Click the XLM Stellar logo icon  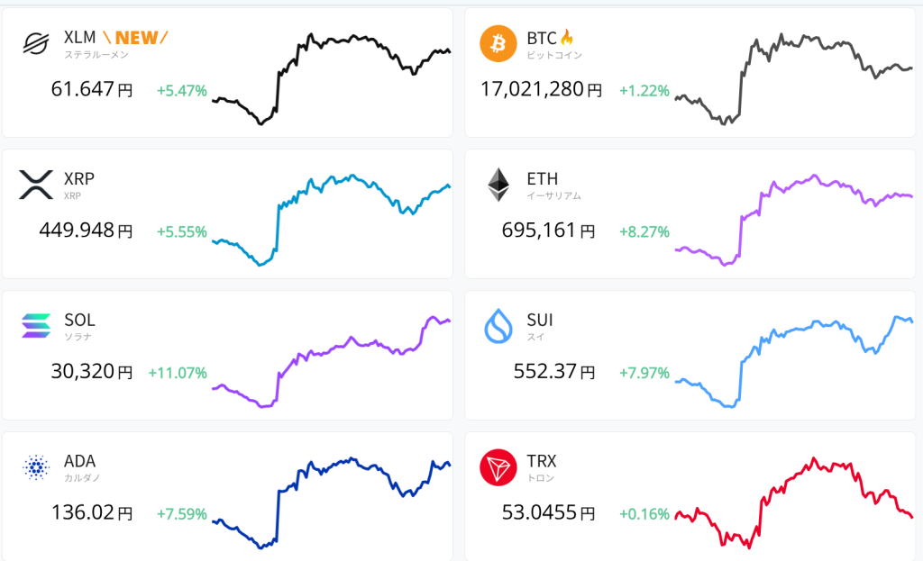tap(36, 43)
